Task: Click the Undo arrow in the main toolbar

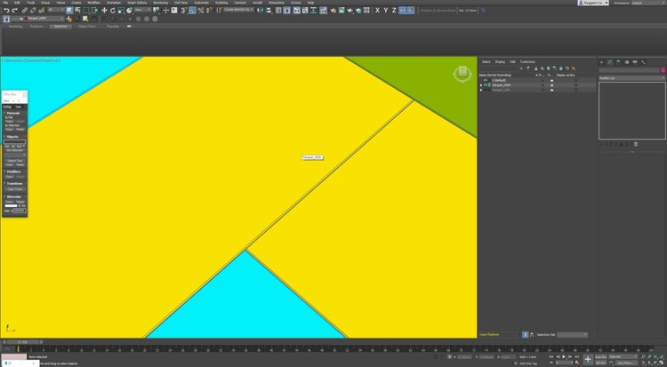Action: pyautogui.click(x=5, y=11)
